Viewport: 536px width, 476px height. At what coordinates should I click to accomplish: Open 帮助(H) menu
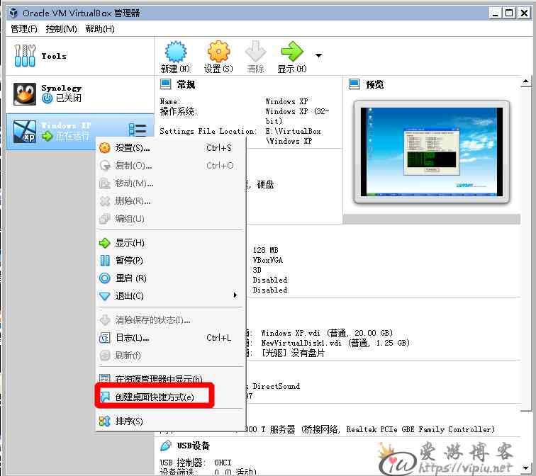[100, 28]
